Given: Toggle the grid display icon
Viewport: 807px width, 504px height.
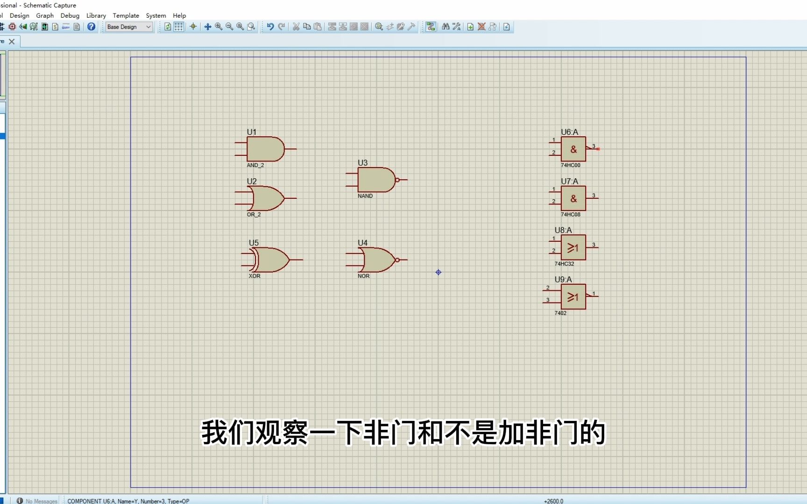Looking at the screenshot, I should tap(178, 27).
